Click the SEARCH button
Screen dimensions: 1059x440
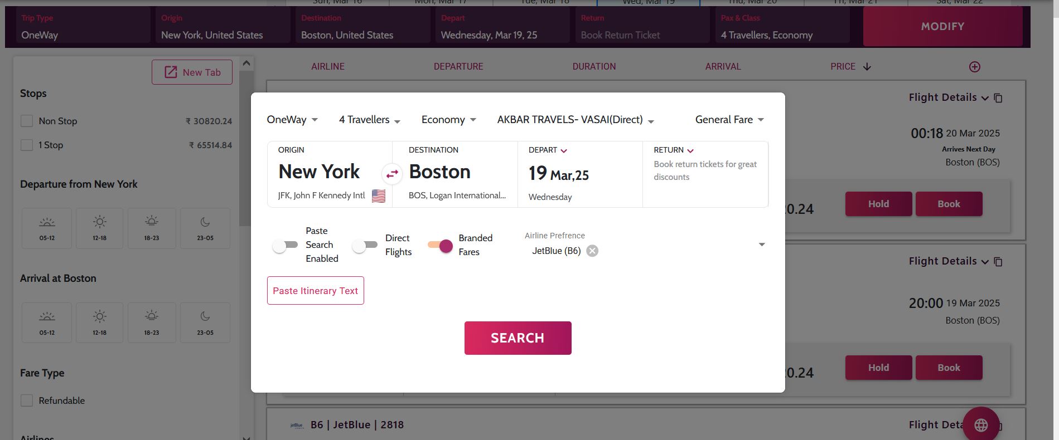coord(518,338)
